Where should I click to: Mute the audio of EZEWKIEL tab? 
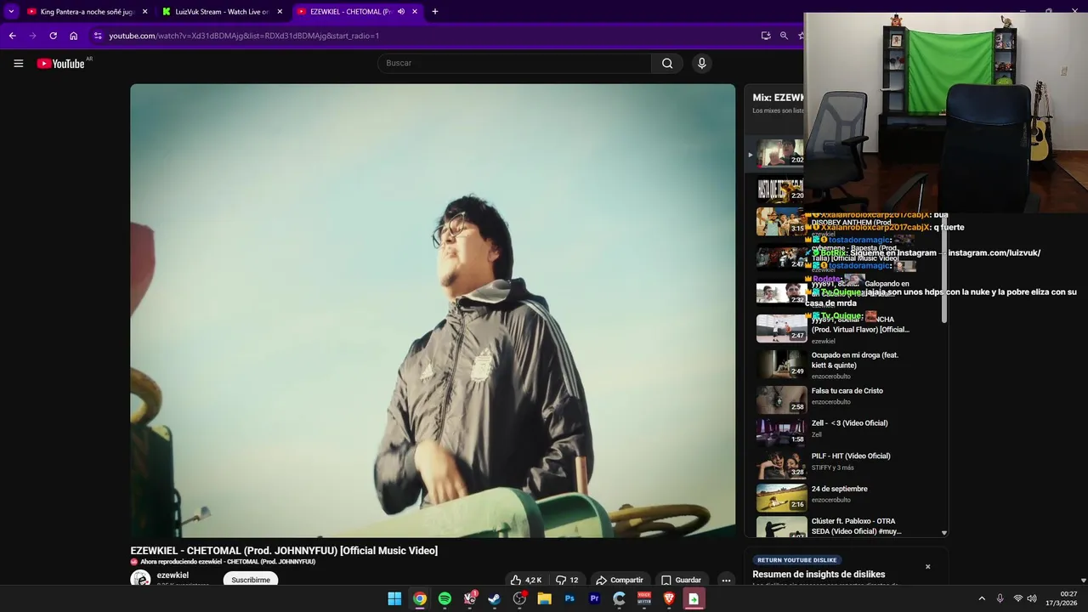pos(400,12)
